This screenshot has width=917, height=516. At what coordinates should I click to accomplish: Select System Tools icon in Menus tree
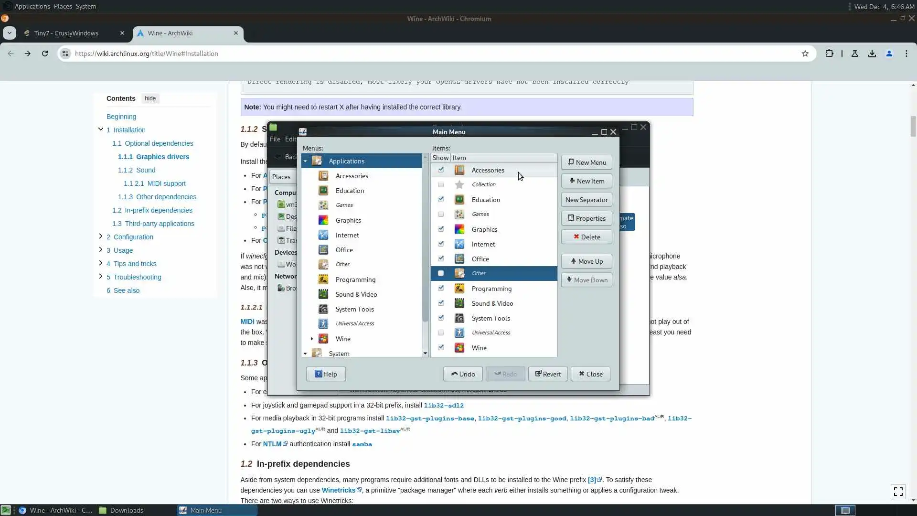tap(323, 309)
